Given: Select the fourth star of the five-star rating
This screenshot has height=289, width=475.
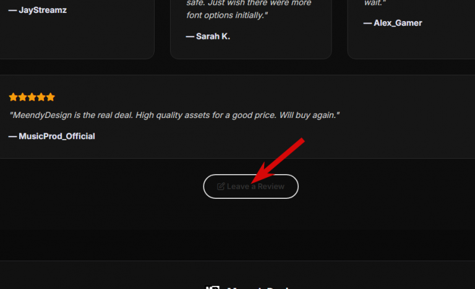Looking at the screenshot, I should [x=41, y=97].
